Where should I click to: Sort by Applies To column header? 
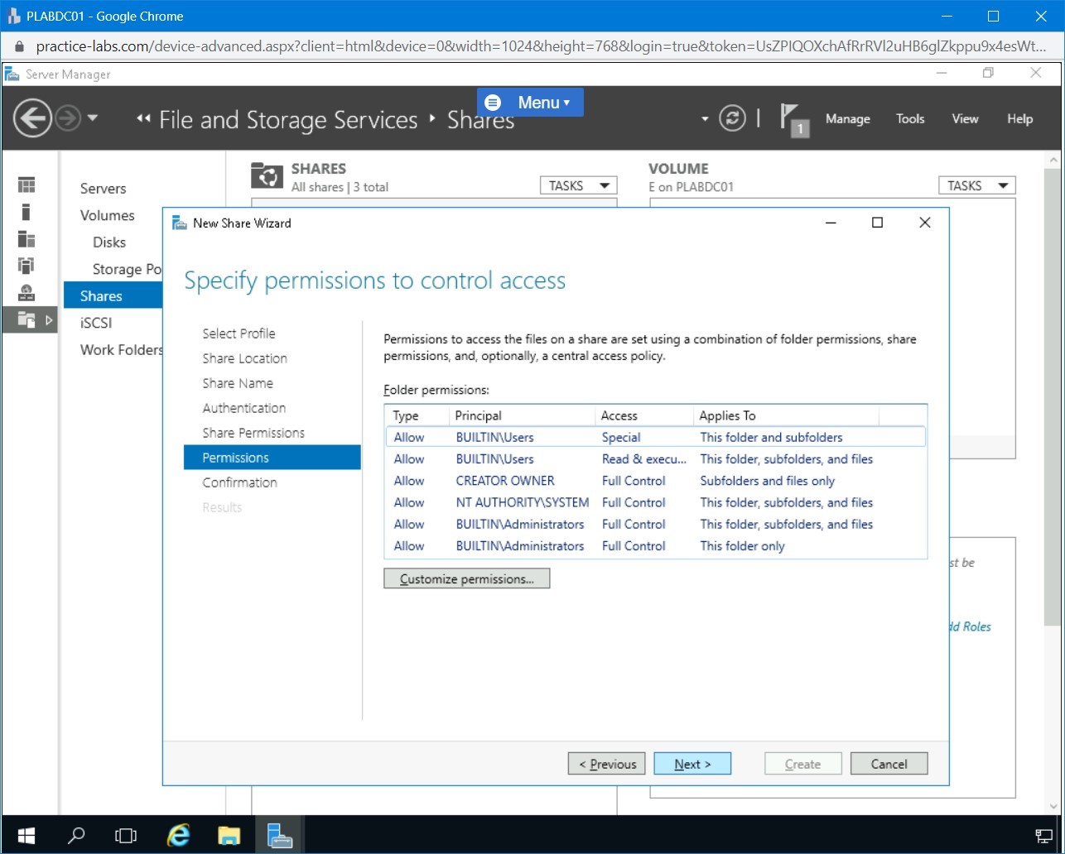click(x=786, y=415)
